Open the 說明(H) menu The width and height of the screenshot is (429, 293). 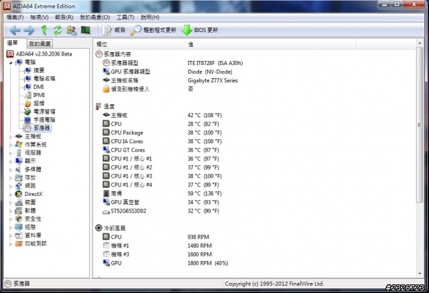pos(150,17)
